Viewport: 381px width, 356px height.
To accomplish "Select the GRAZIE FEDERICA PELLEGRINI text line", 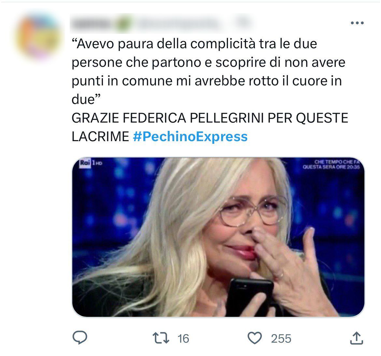I will [210, 118].
